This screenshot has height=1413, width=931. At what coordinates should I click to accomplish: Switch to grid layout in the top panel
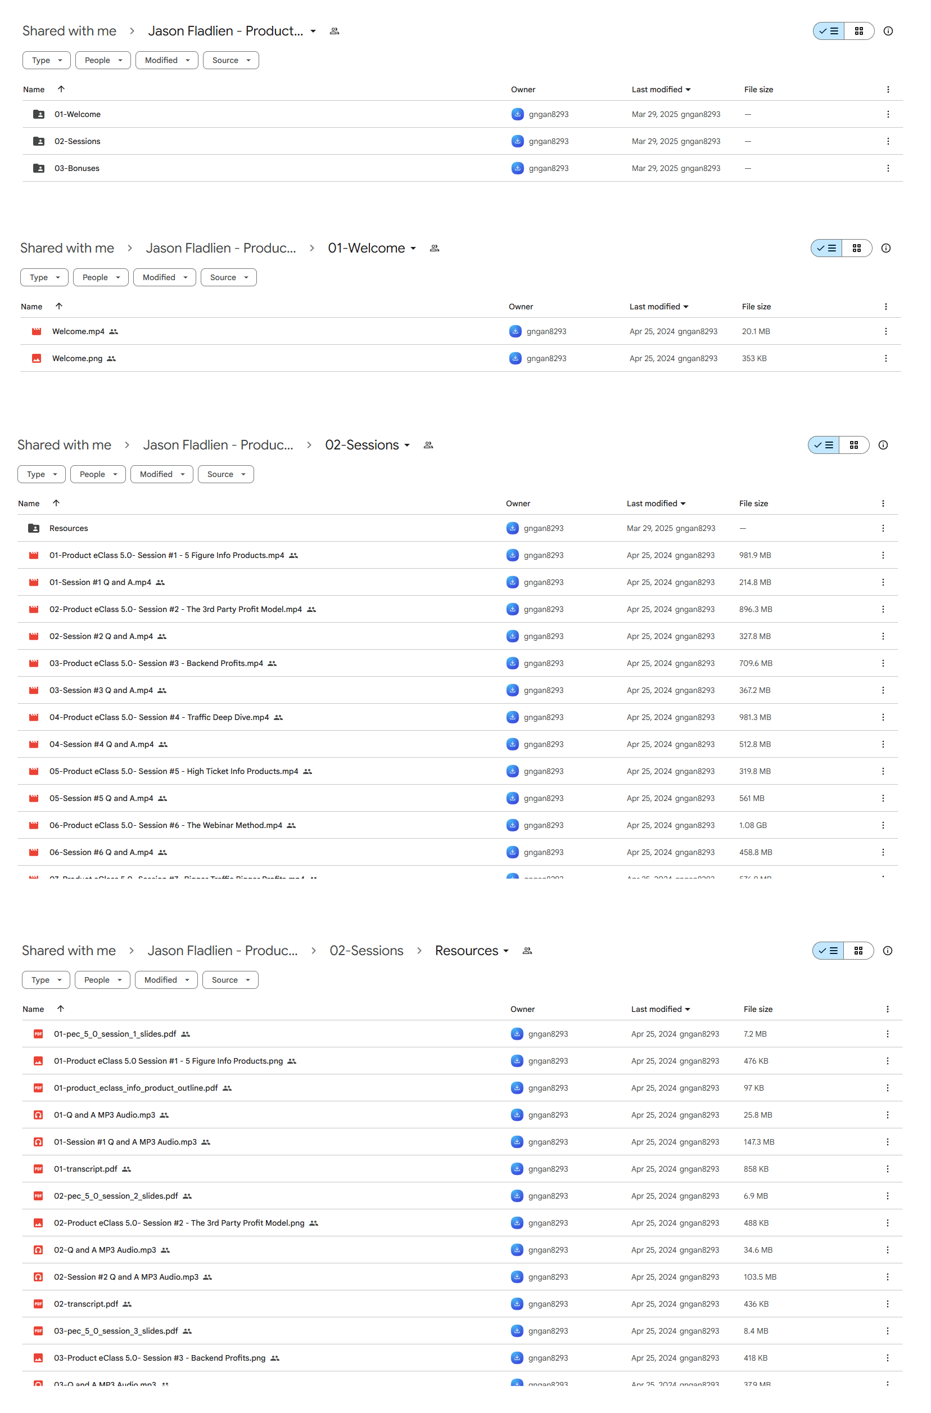(858, 31)
